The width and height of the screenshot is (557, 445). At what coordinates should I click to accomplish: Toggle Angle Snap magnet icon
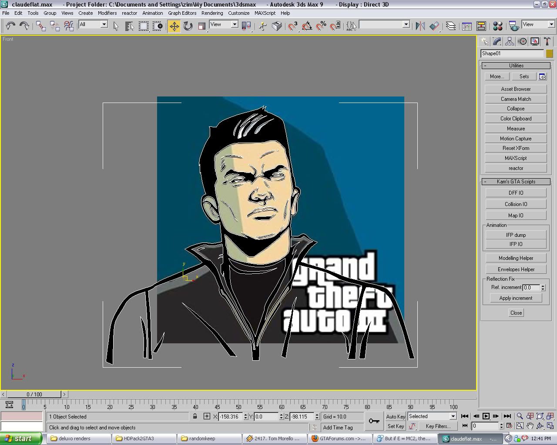pos(307,26)
